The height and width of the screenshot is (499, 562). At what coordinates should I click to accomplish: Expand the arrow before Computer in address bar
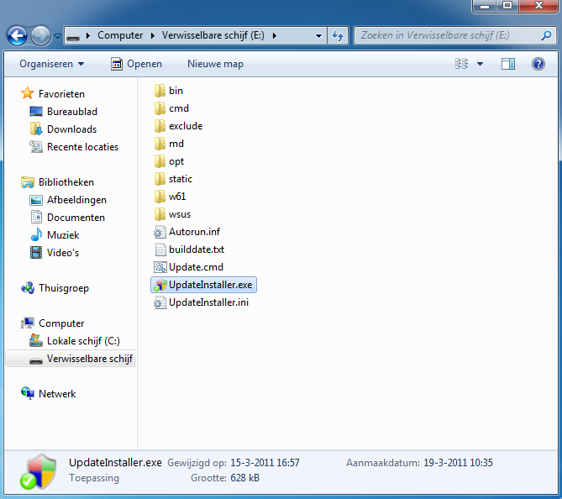coord(88,35)
